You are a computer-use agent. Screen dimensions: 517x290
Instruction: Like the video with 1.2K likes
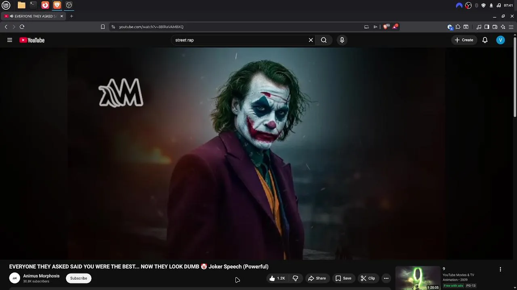tap(278, 278)
